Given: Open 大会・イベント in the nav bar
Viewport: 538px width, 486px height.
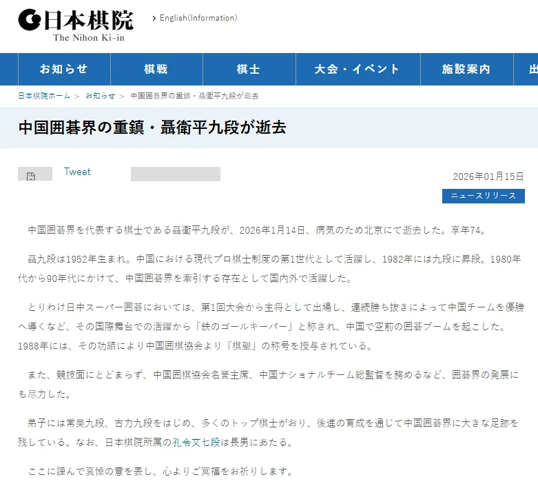Looking at the screenshot, I should click(357, 69).
